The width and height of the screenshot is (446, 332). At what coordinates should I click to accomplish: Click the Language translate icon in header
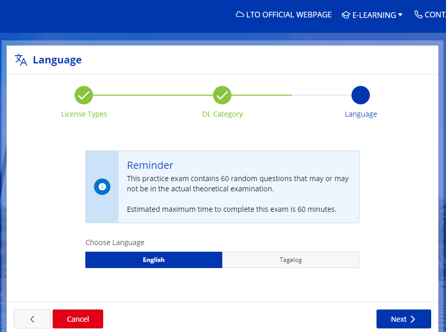click(x=21, y=60)
